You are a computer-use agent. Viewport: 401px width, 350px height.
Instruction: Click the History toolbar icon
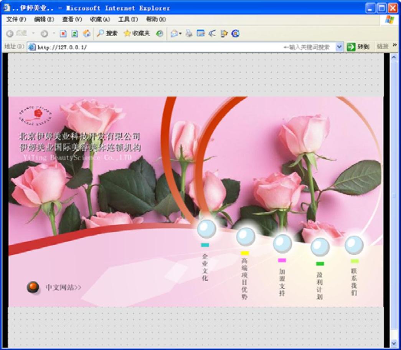(159, 34)
